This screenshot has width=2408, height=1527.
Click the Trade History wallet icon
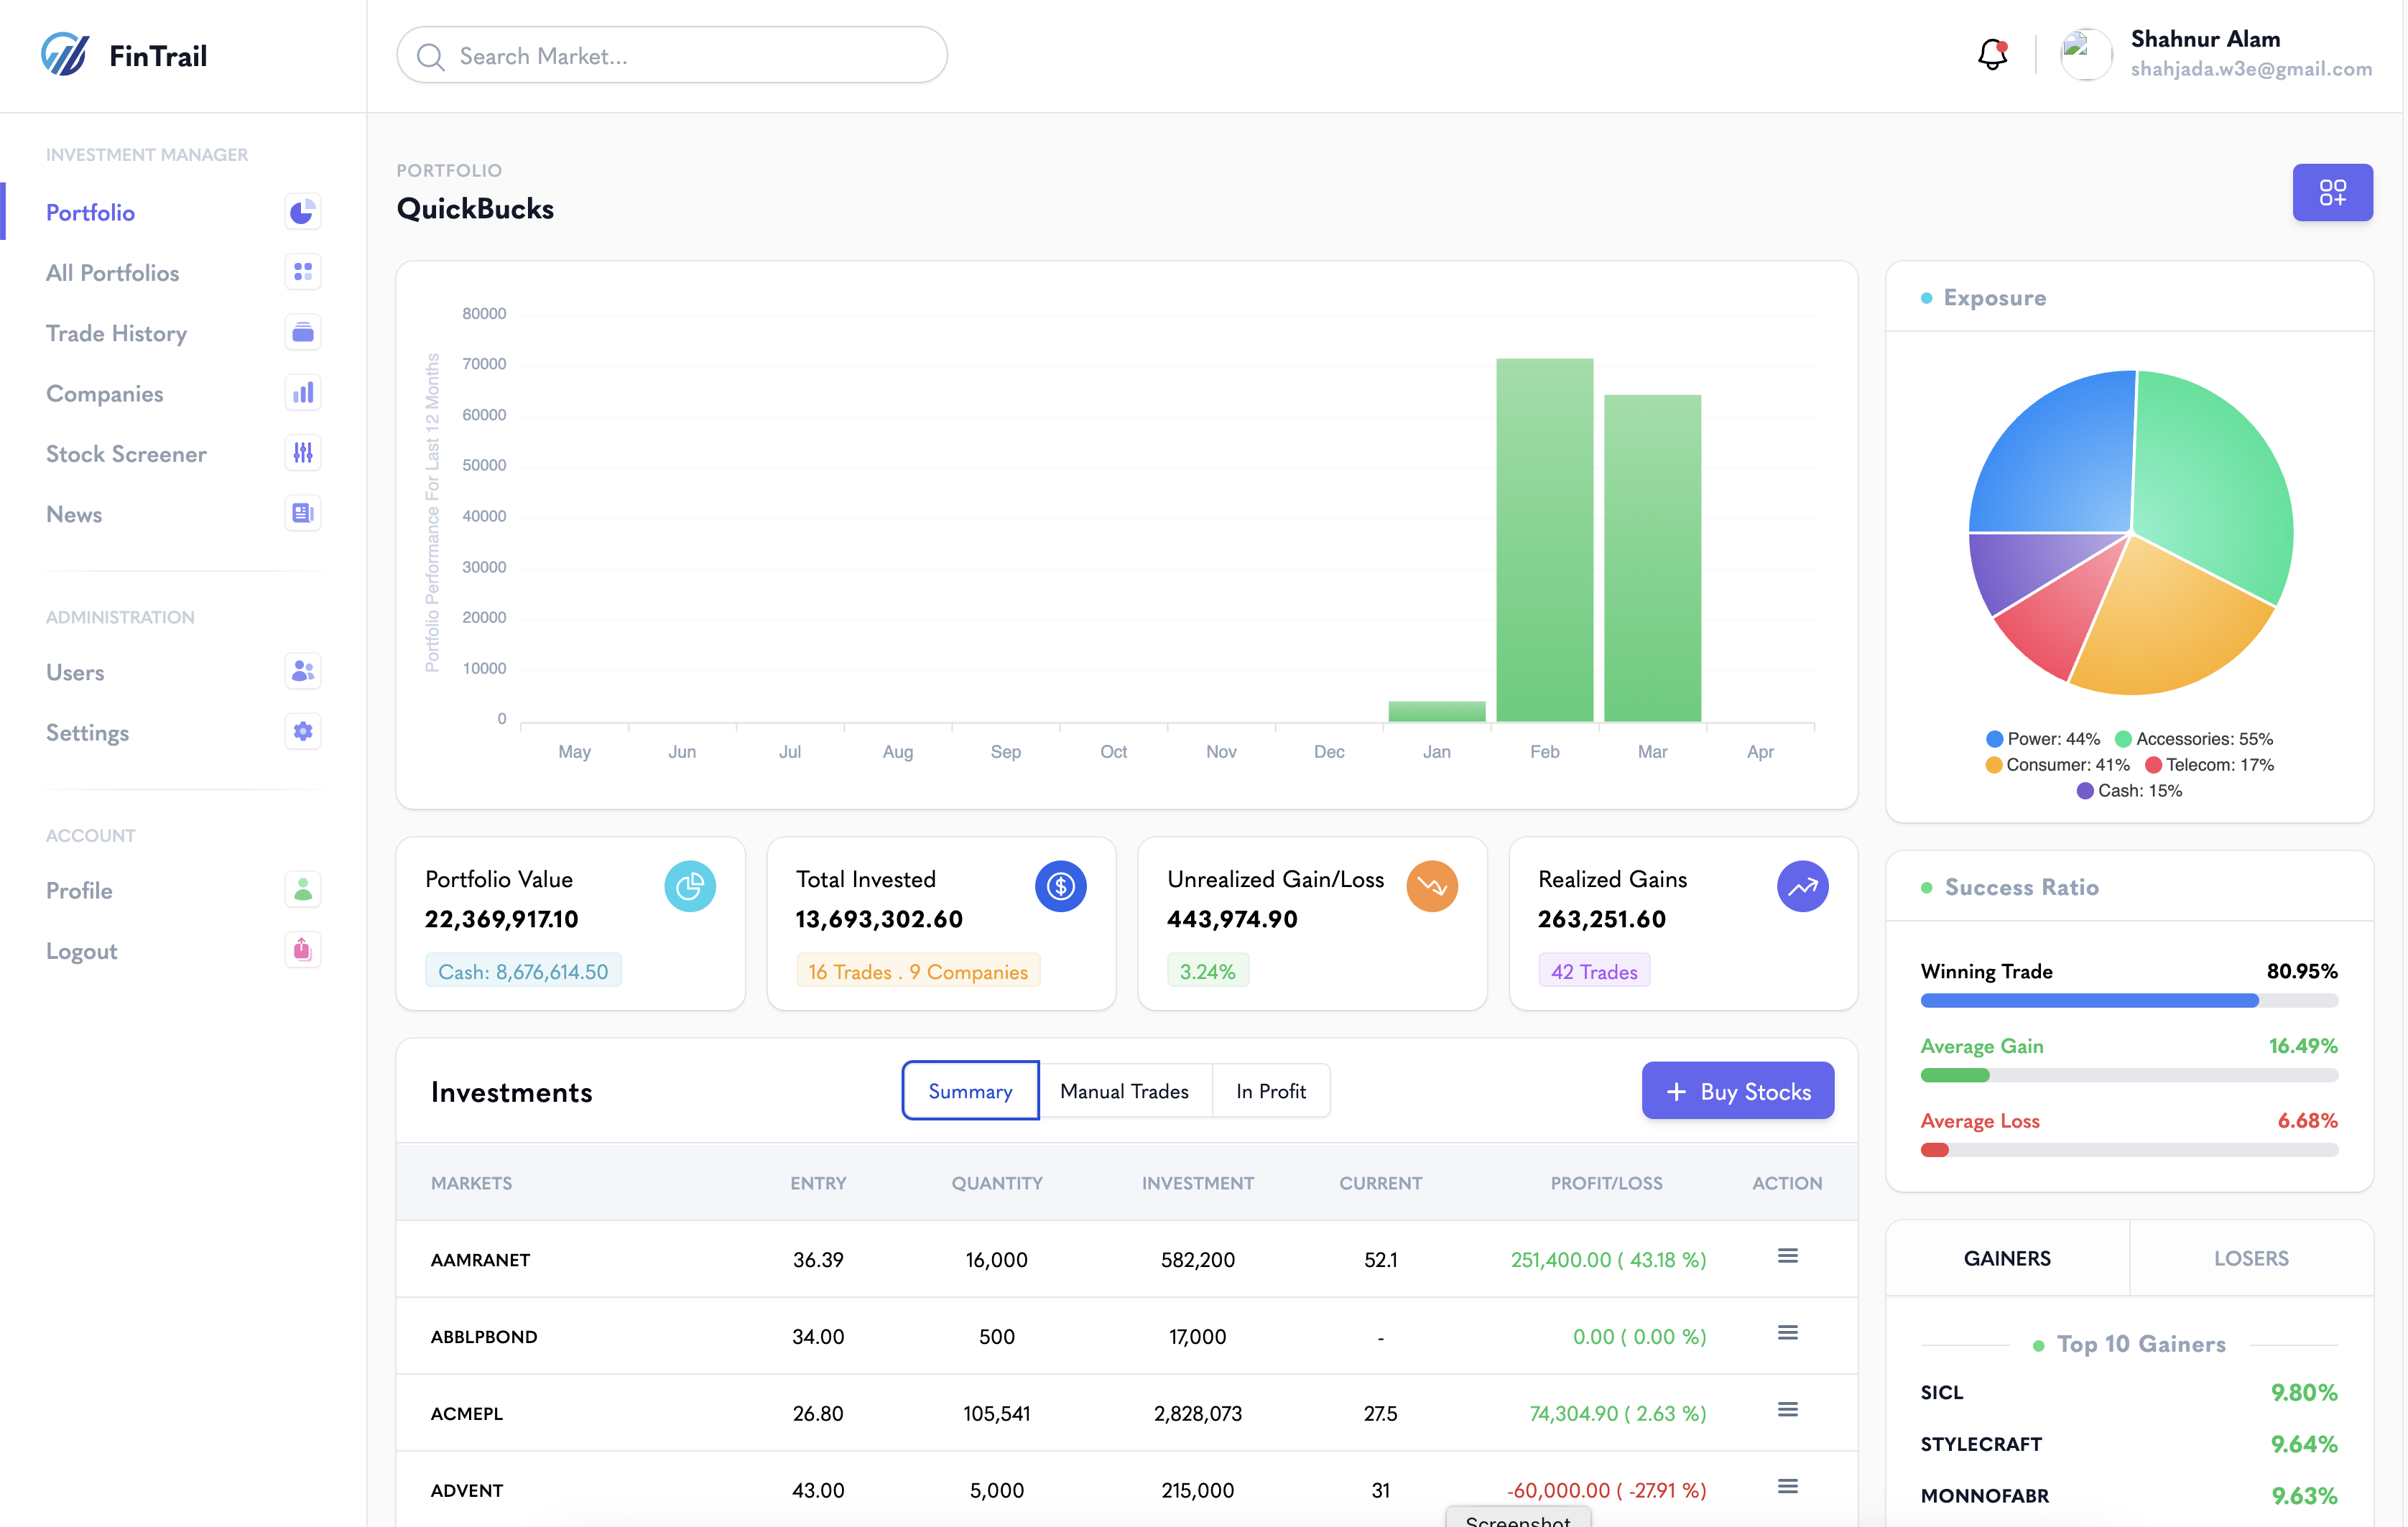tap(302, 332)
